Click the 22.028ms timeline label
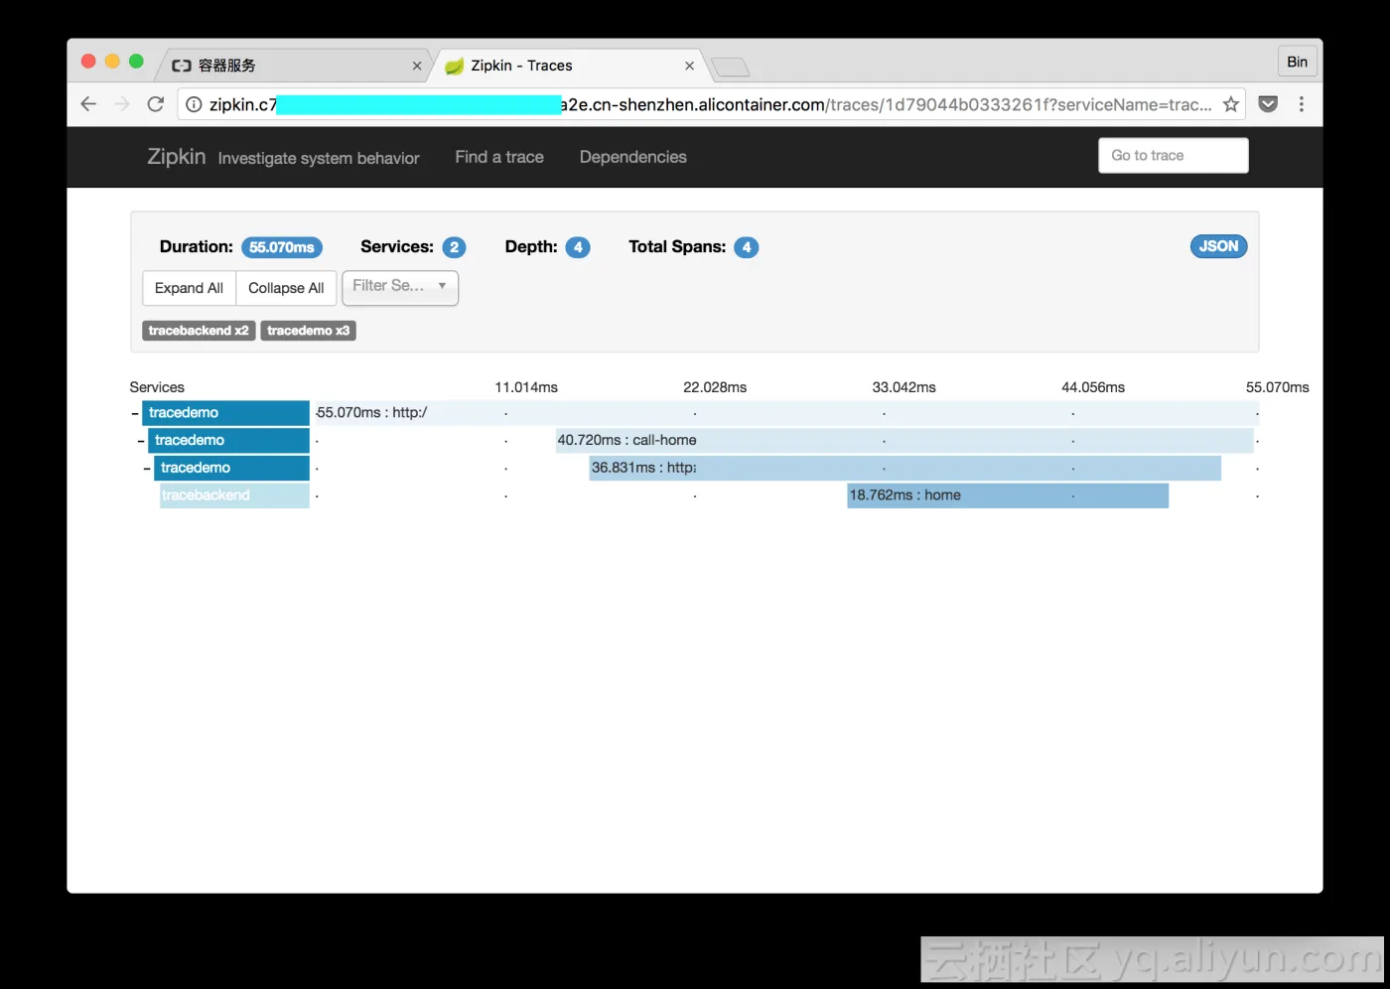Image resolution: width=1390 pixels, height=989 pixels. pos(715,387)
